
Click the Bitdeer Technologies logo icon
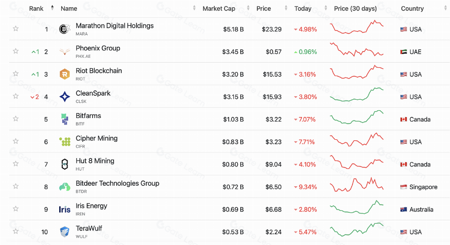click(x=65, y=187)
